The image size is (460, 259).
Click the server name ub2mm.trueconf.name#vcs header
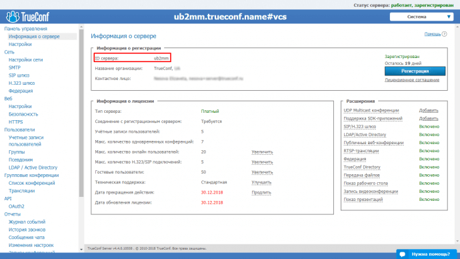(x=230, y=17)
